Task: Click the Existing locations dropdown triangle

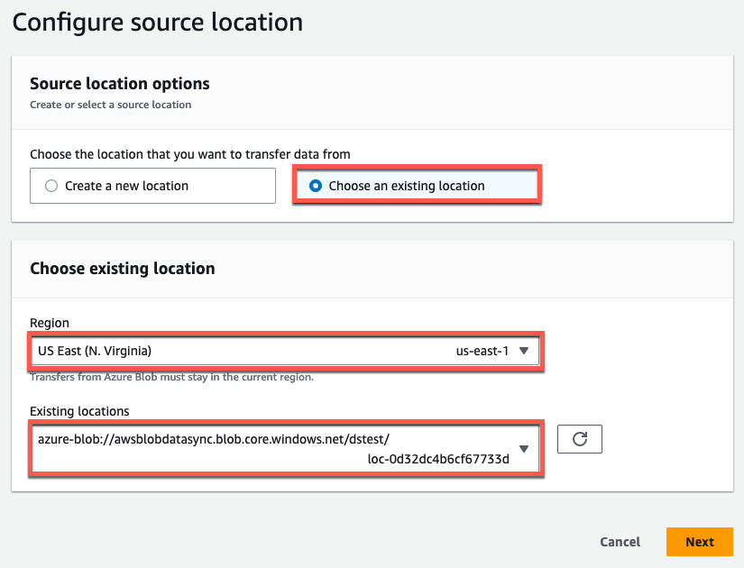Action: coord(524,448)
